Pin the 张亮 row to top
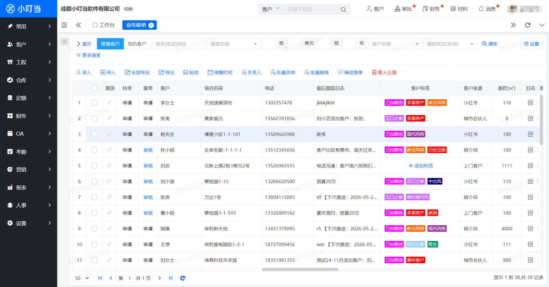 [109, 118]
